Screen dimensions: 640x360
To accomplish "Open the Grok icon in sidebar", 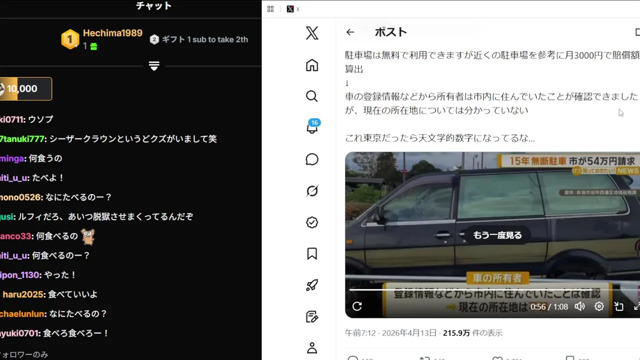I will click(312, 191).
